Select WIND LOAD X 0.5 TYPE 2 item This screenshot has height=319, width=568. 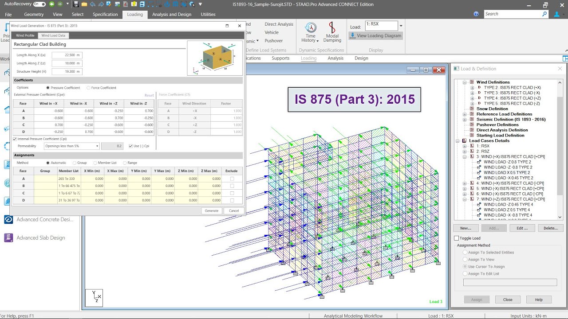[x=507, y=172]
